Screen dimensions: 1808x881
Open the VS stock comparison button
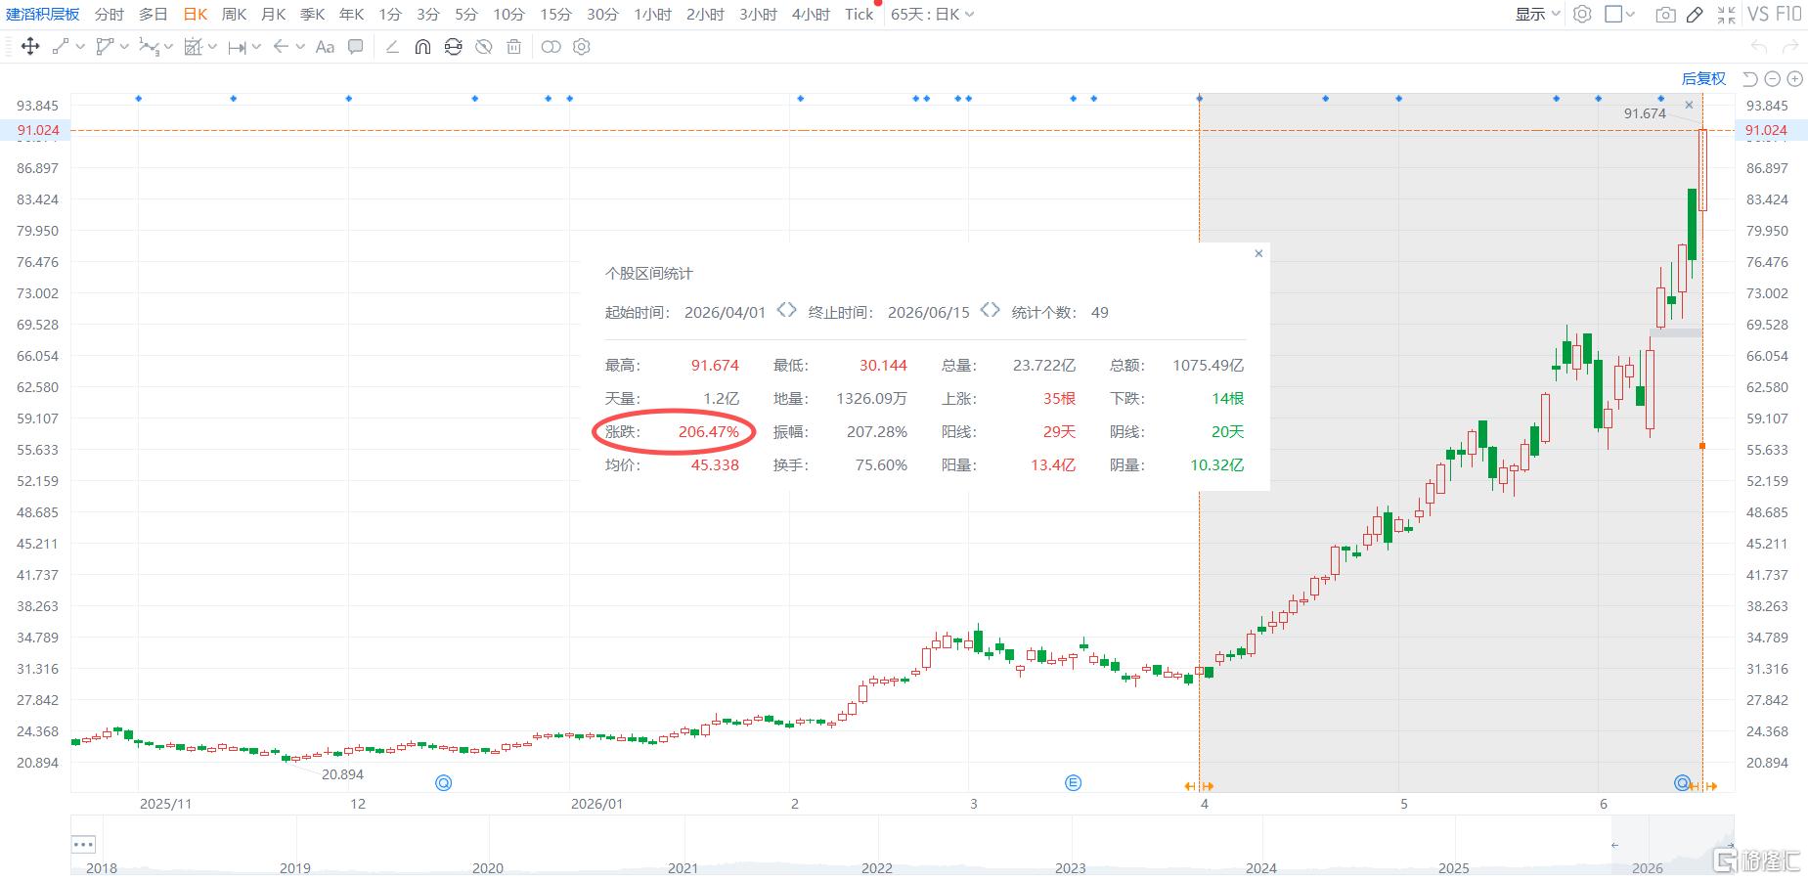click(x=1758, y=15)
